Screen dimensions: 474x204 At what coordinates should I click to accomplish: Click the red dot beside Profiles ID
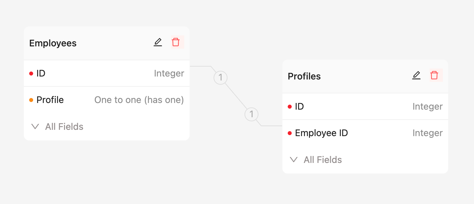point(290,107)
